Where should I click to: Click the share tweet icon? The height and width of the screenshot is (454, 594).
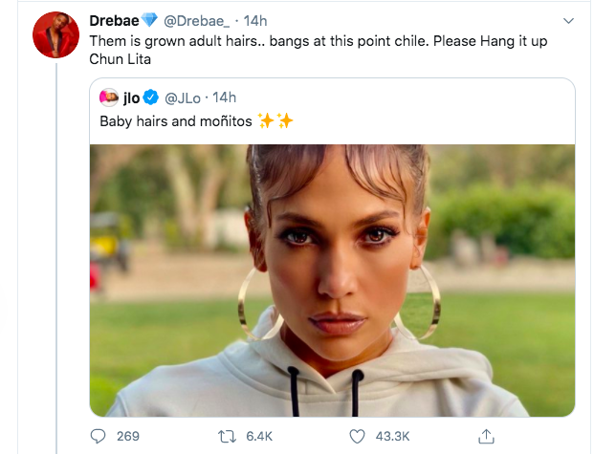(486, 436)
